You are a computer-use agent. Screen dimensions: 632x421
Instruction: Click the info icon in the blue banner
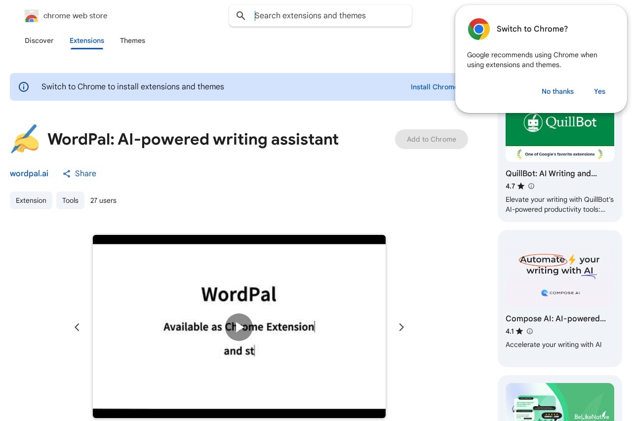(x=24, y=87)
